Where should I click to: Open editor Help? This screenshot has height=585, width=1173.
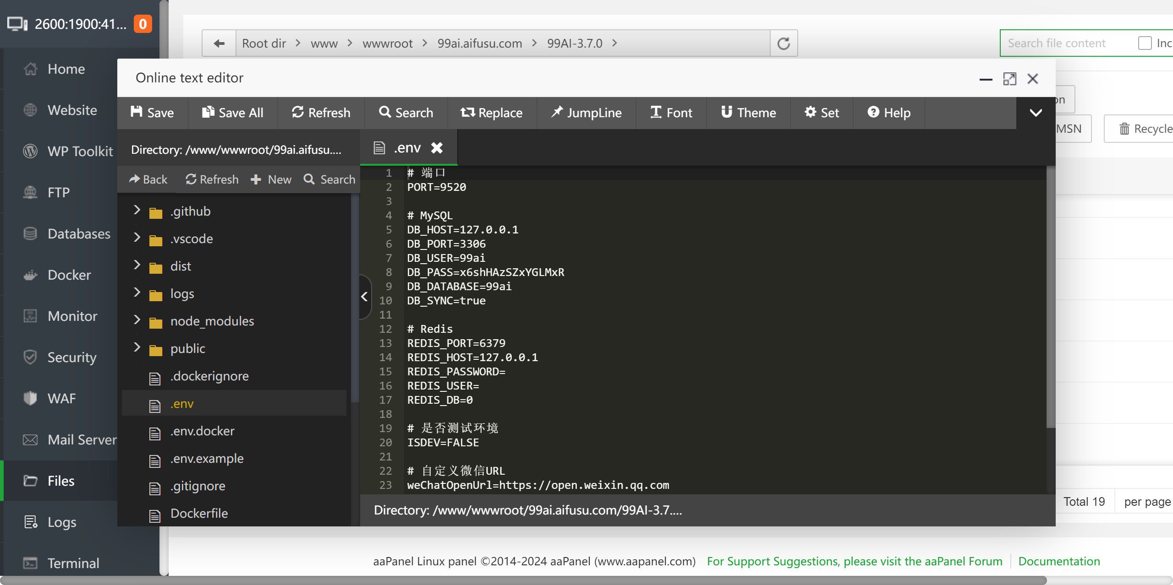pos(889,113)
